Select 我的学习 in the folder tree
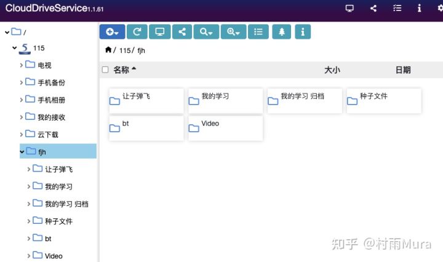Image resolution: width=443 pixels, height=262 pixels. click(59, 186)
